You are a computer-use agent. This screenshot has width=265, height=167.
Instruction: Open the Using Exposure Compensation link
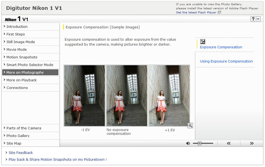(226, 61)
